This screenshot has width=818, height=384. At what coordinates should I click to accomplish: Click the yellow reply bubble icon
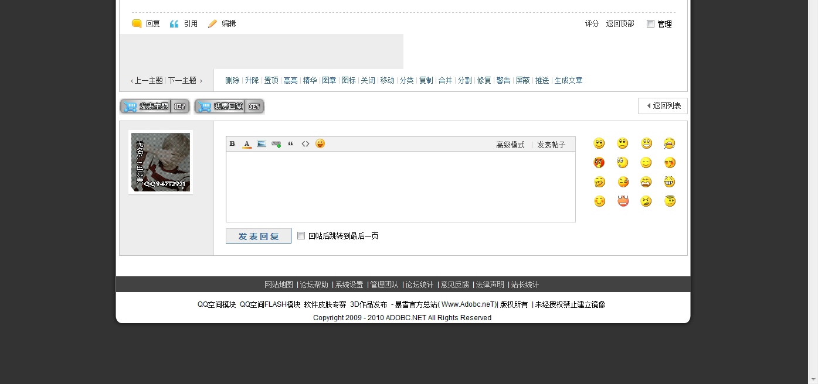pyautogui.click(x=137, y=23)
